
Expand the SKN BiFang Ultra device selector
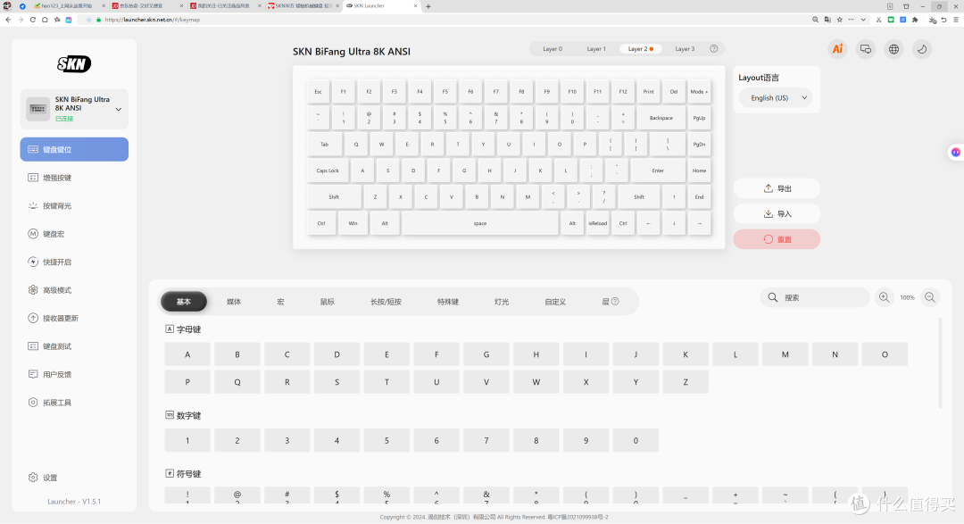[74, 109]
